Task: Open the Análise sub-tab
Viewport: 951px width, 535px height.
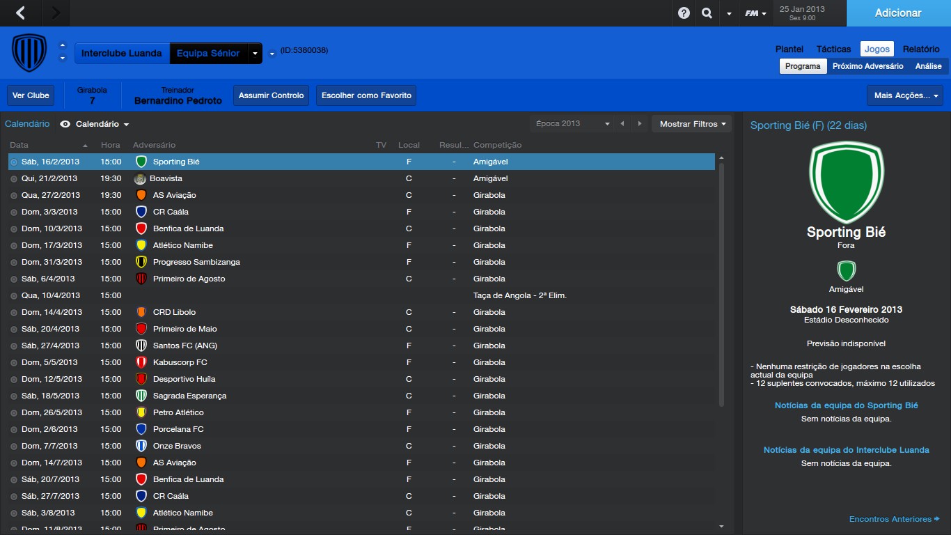Action: (929, 66)
